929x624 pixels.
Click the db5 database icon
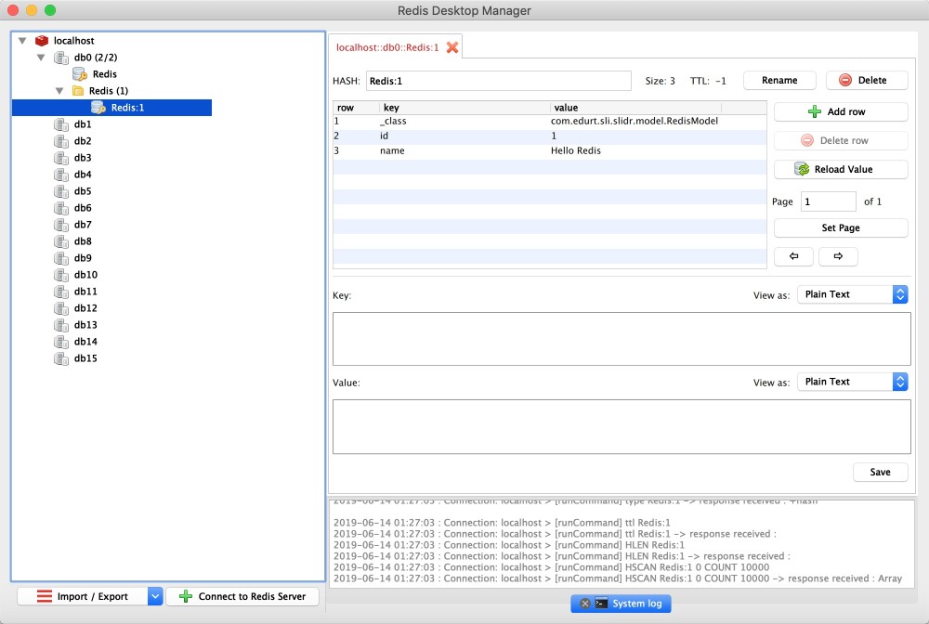point(61,191)
